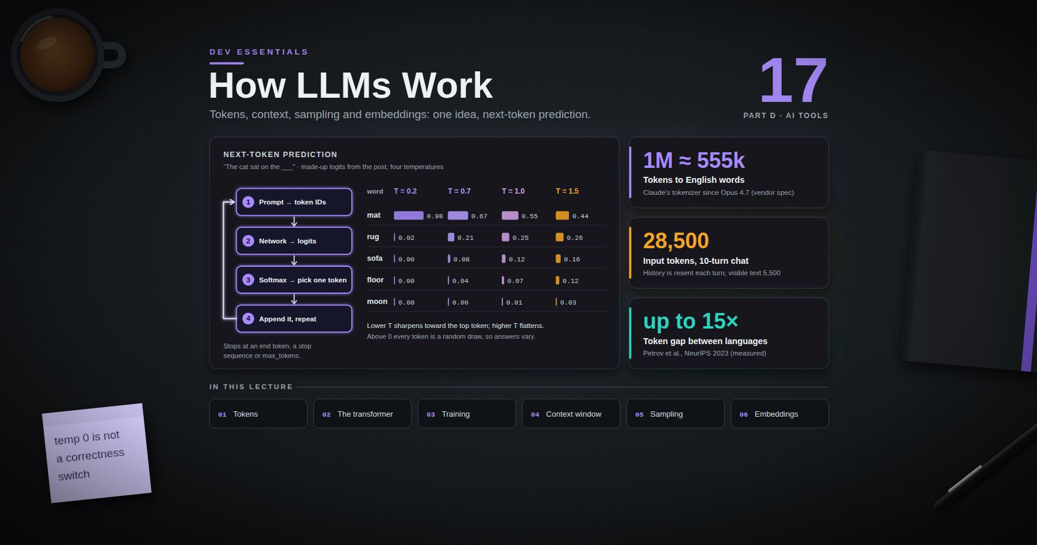Select the "floor" row label

tap(375, 280)
